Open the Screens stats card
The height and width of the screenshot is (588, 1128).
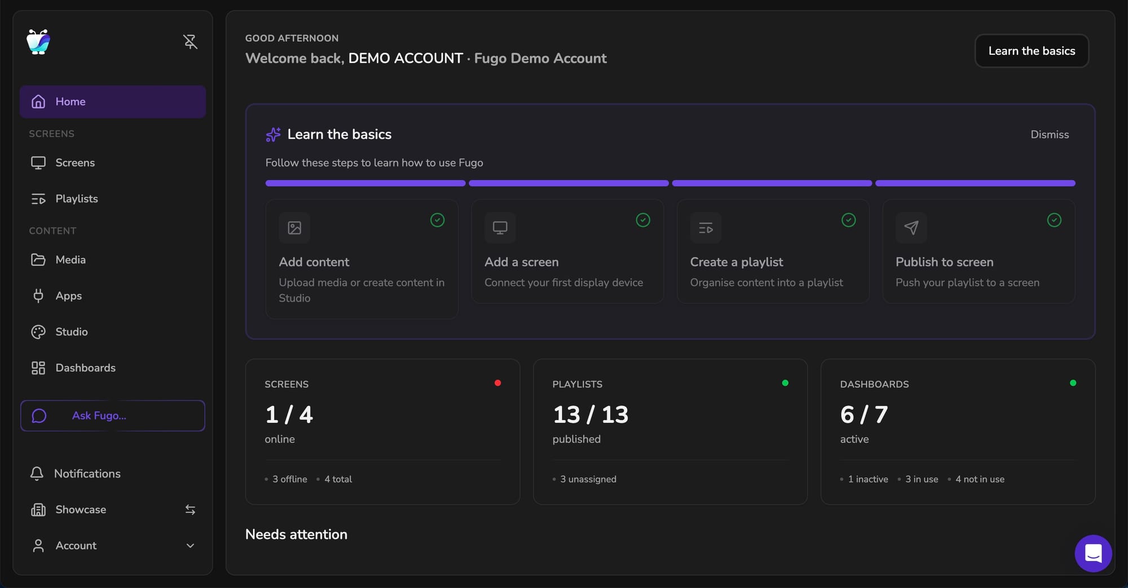pos(382,431)
